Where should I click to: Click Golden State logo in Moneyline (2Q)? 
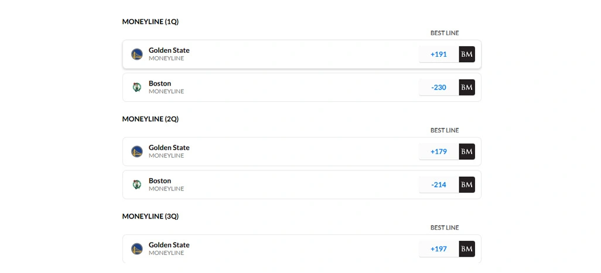[x=137, y=152]
